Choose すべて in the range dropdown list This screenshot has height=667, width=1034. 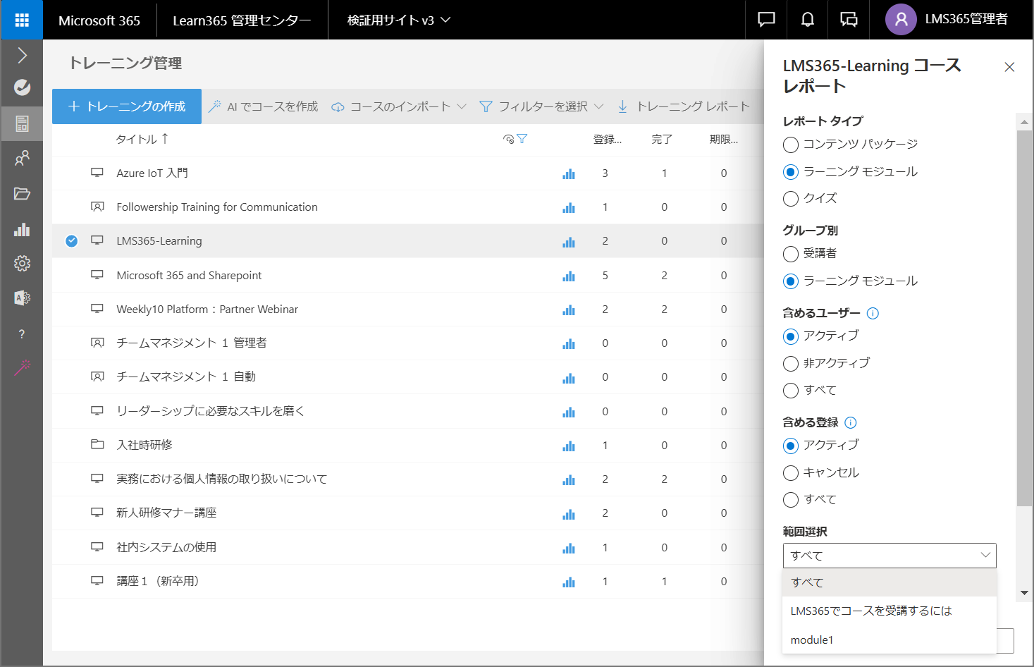point(890,582)
